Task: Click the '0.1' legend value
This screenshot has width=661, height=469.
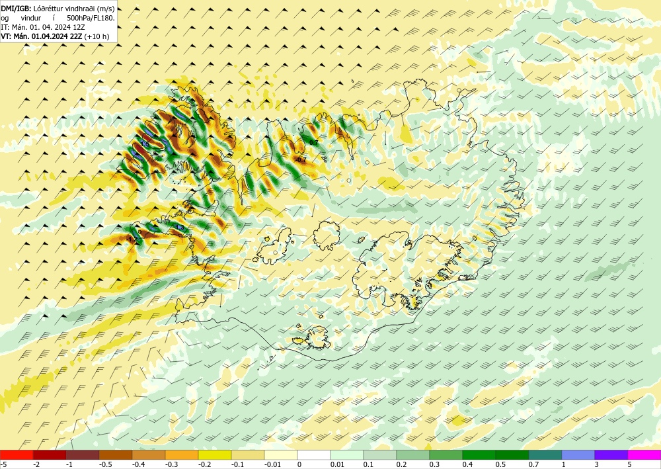Action: [369, 465]
